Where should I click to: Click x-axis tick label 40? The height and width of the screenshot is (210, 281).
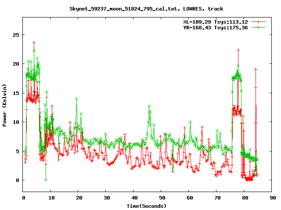click(x=135, y=198)
